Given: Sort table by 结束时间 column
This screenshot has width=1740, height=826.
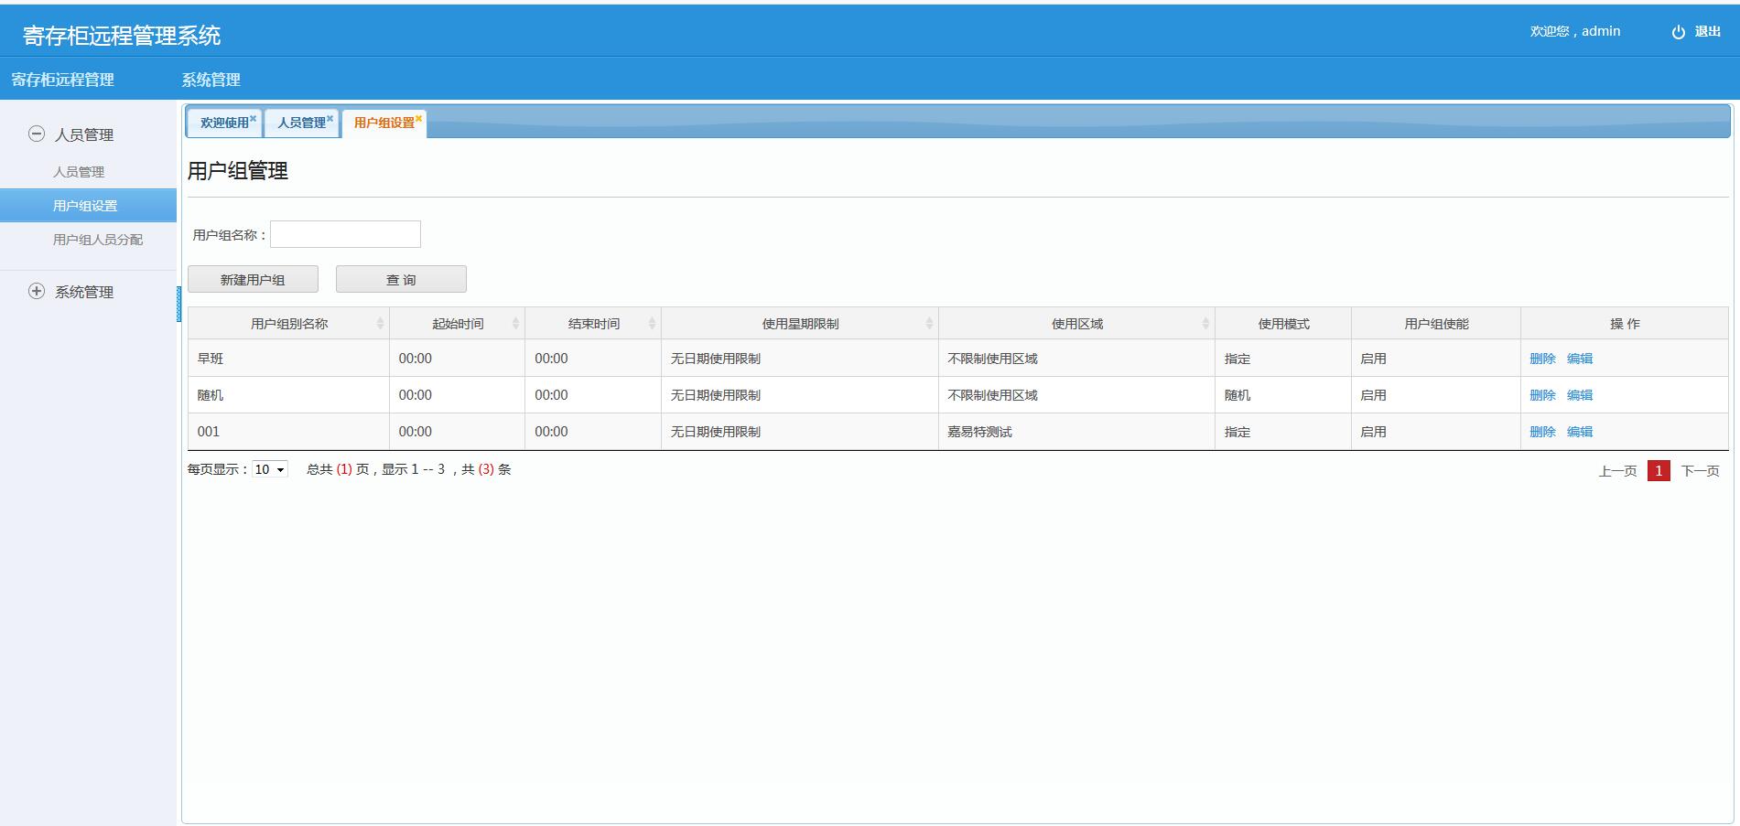Looking at the screenshot, I should (x=652, y=324).
